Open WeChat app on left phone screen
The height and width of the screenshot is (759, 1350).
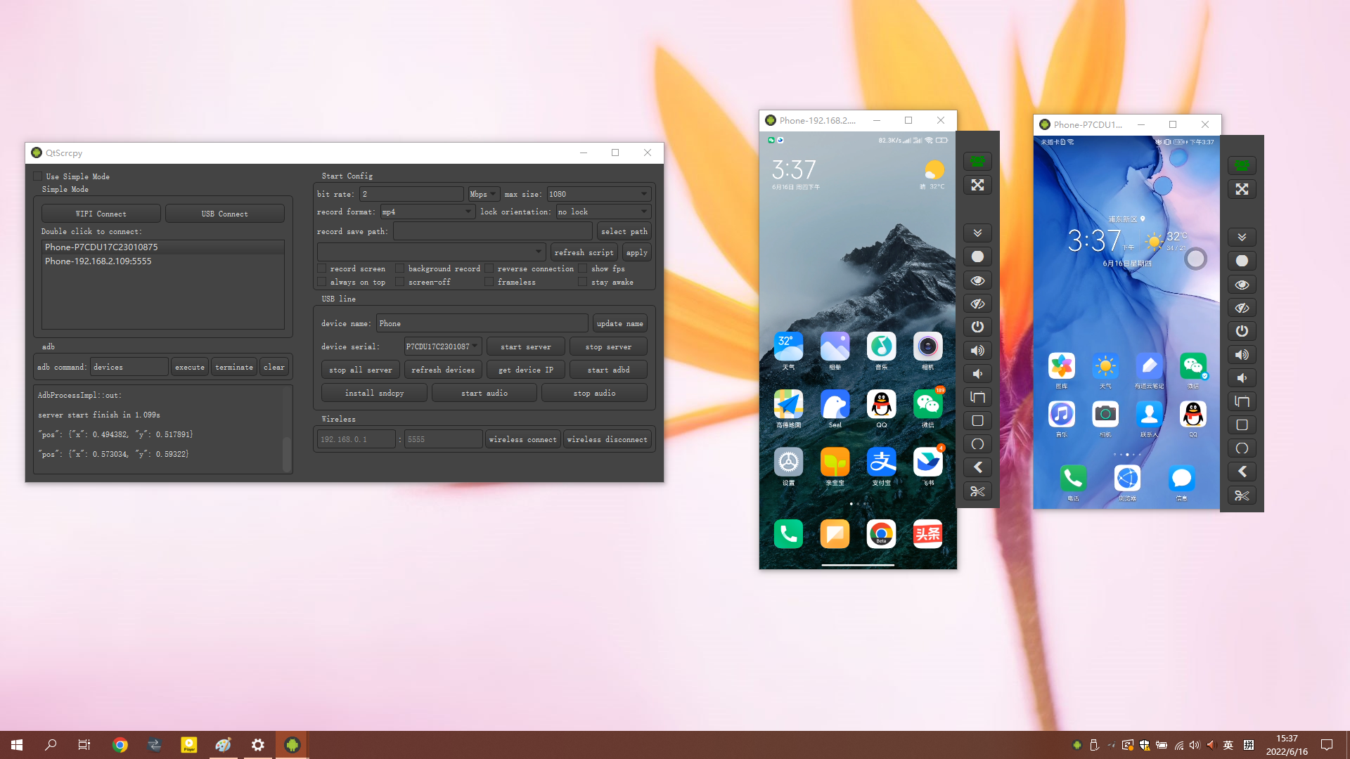(x=927, y=405)
